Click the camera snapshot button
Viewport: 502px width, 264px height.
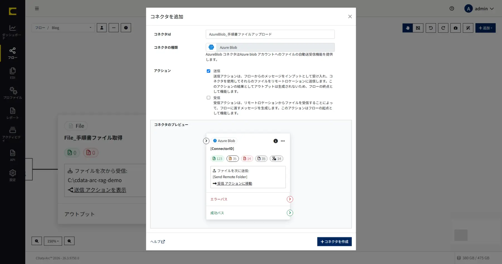point(455,28)
